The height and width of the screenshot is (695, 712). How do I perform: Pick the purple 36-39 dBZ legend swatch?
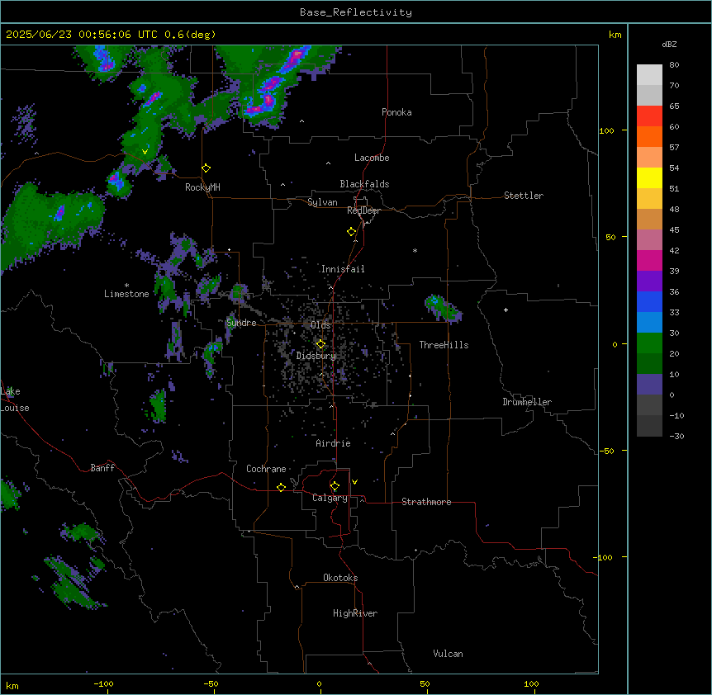649,281
